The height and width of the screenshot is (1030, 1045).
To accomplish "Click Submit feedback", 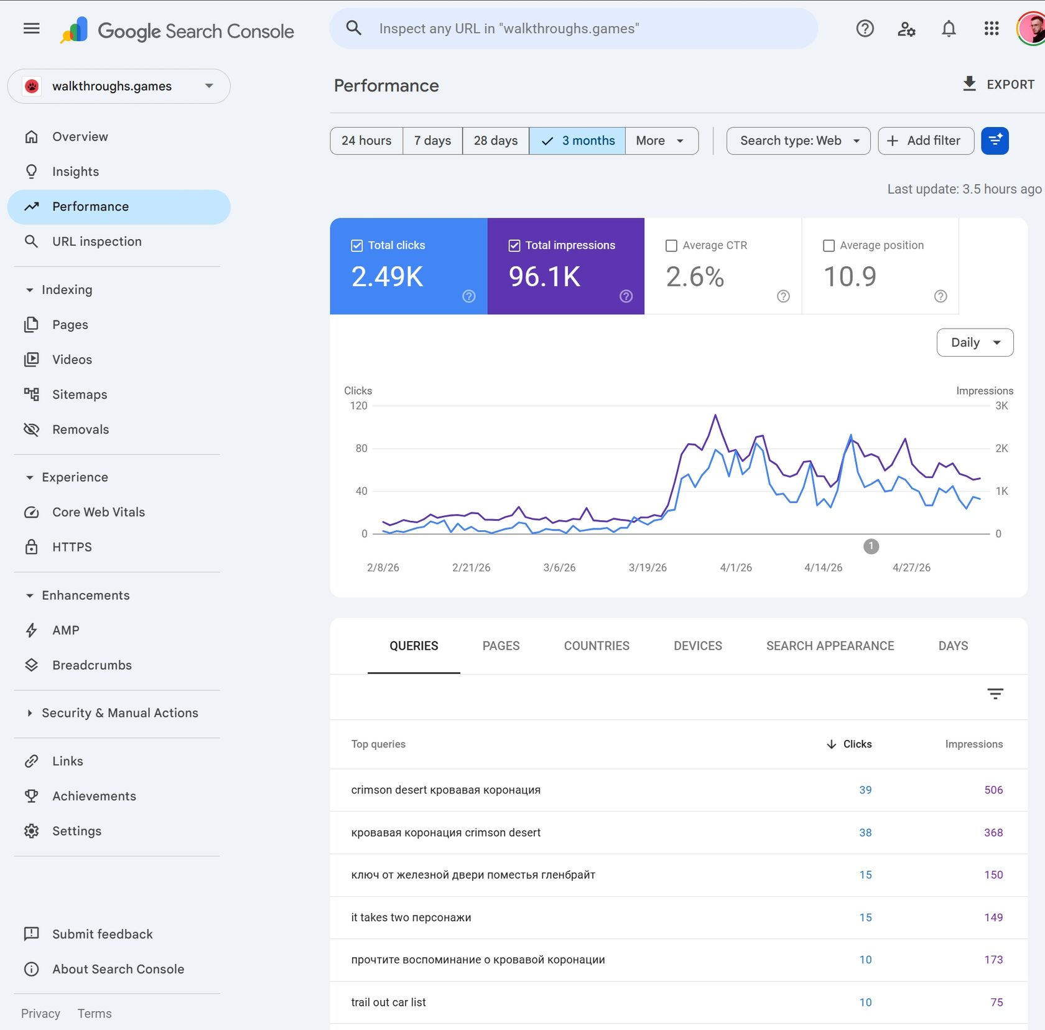I will 119,934.
